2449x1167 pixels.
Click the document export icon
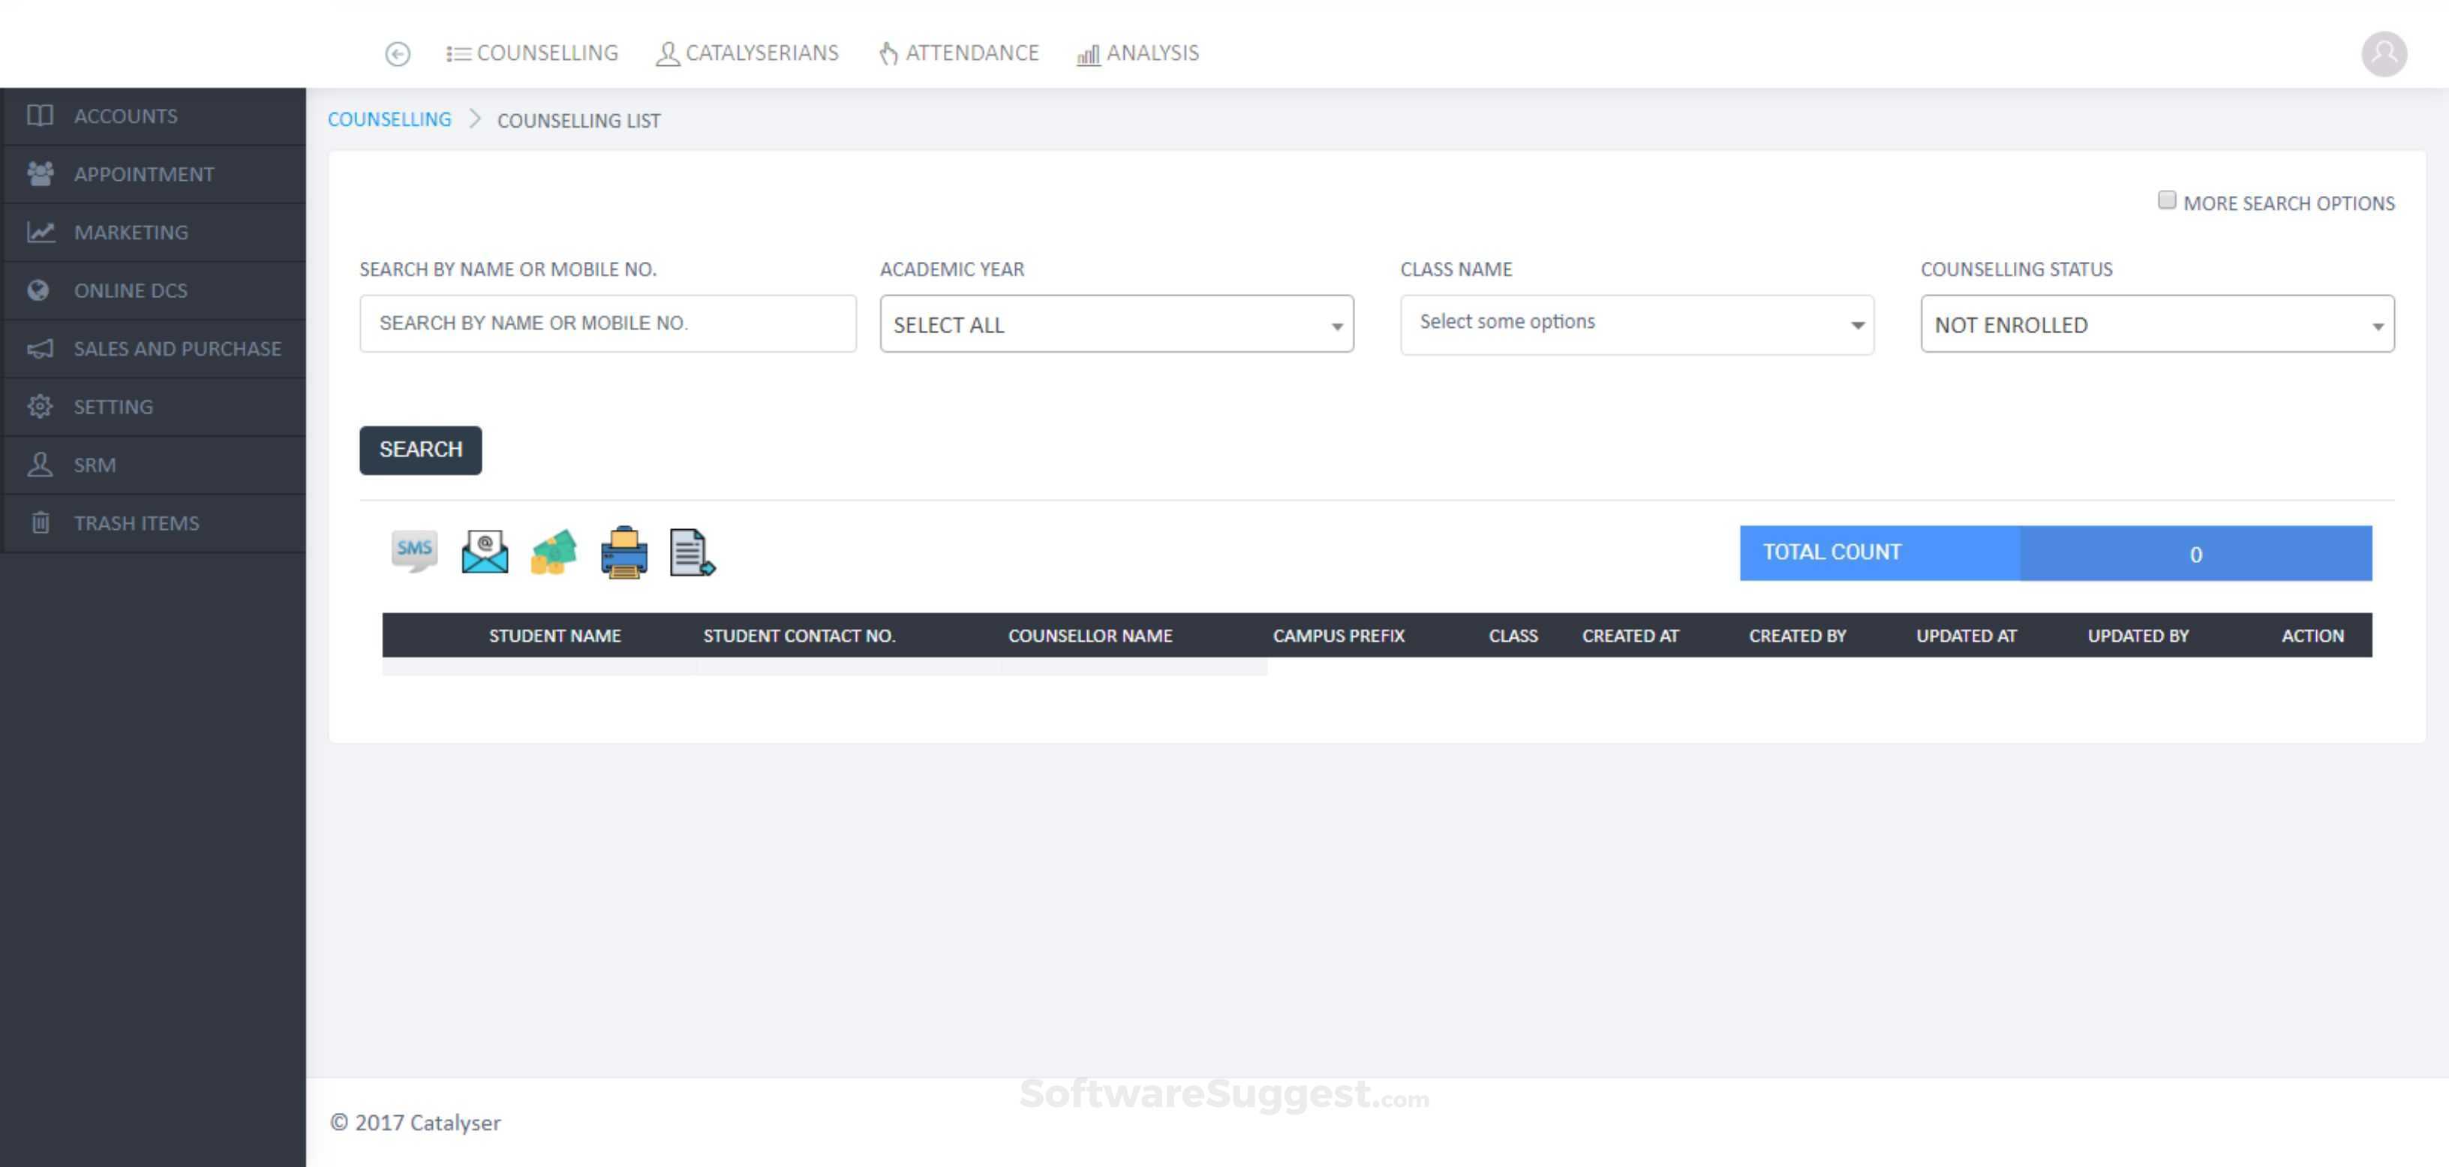tap(692, 552)
